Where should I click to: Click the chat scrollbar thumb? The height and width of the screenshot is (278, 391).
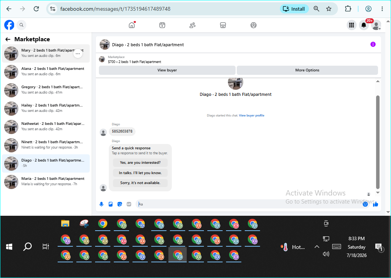pos(378,142)
